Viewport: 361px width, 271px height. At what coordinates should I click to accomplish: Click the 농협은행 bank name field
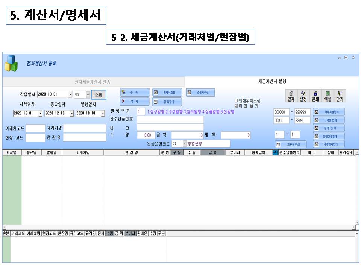208,143
